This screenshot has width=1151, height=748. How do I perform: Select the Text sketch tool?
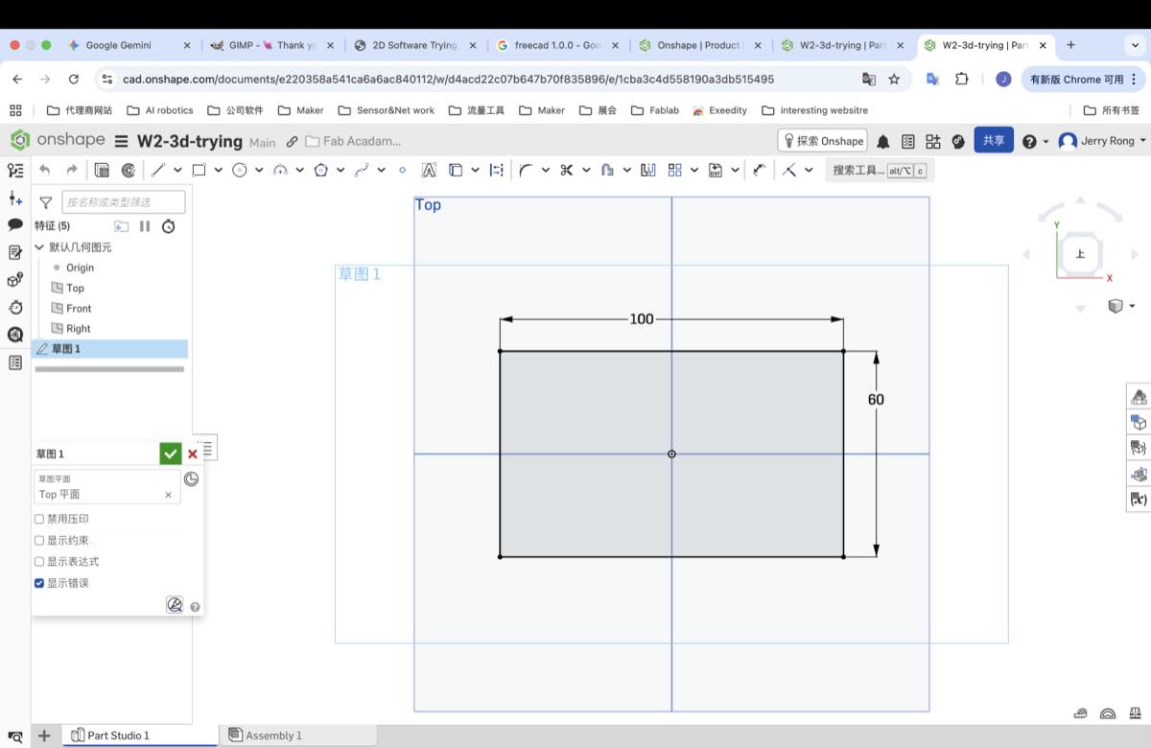pos(429,170)
